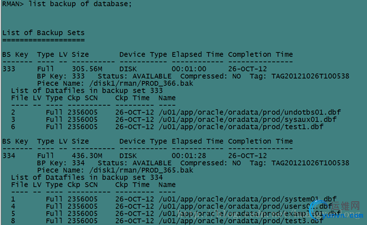Screen dimensions: 367x225
Task: Select the undotbs01.dbf datafile path
Action: [249, 112]
